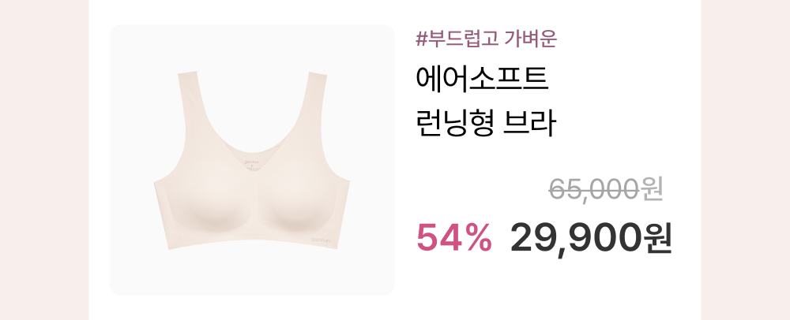
Task: Click the right pink page margin
Action: [745, 160]
